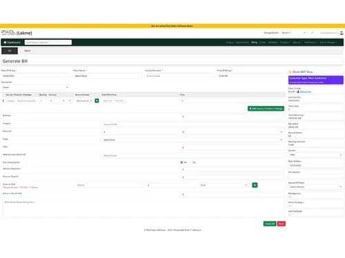Open the Appointments menu item
Image resolution: width=345 pixels, height=258 pixels.
[x=242, y=43]
